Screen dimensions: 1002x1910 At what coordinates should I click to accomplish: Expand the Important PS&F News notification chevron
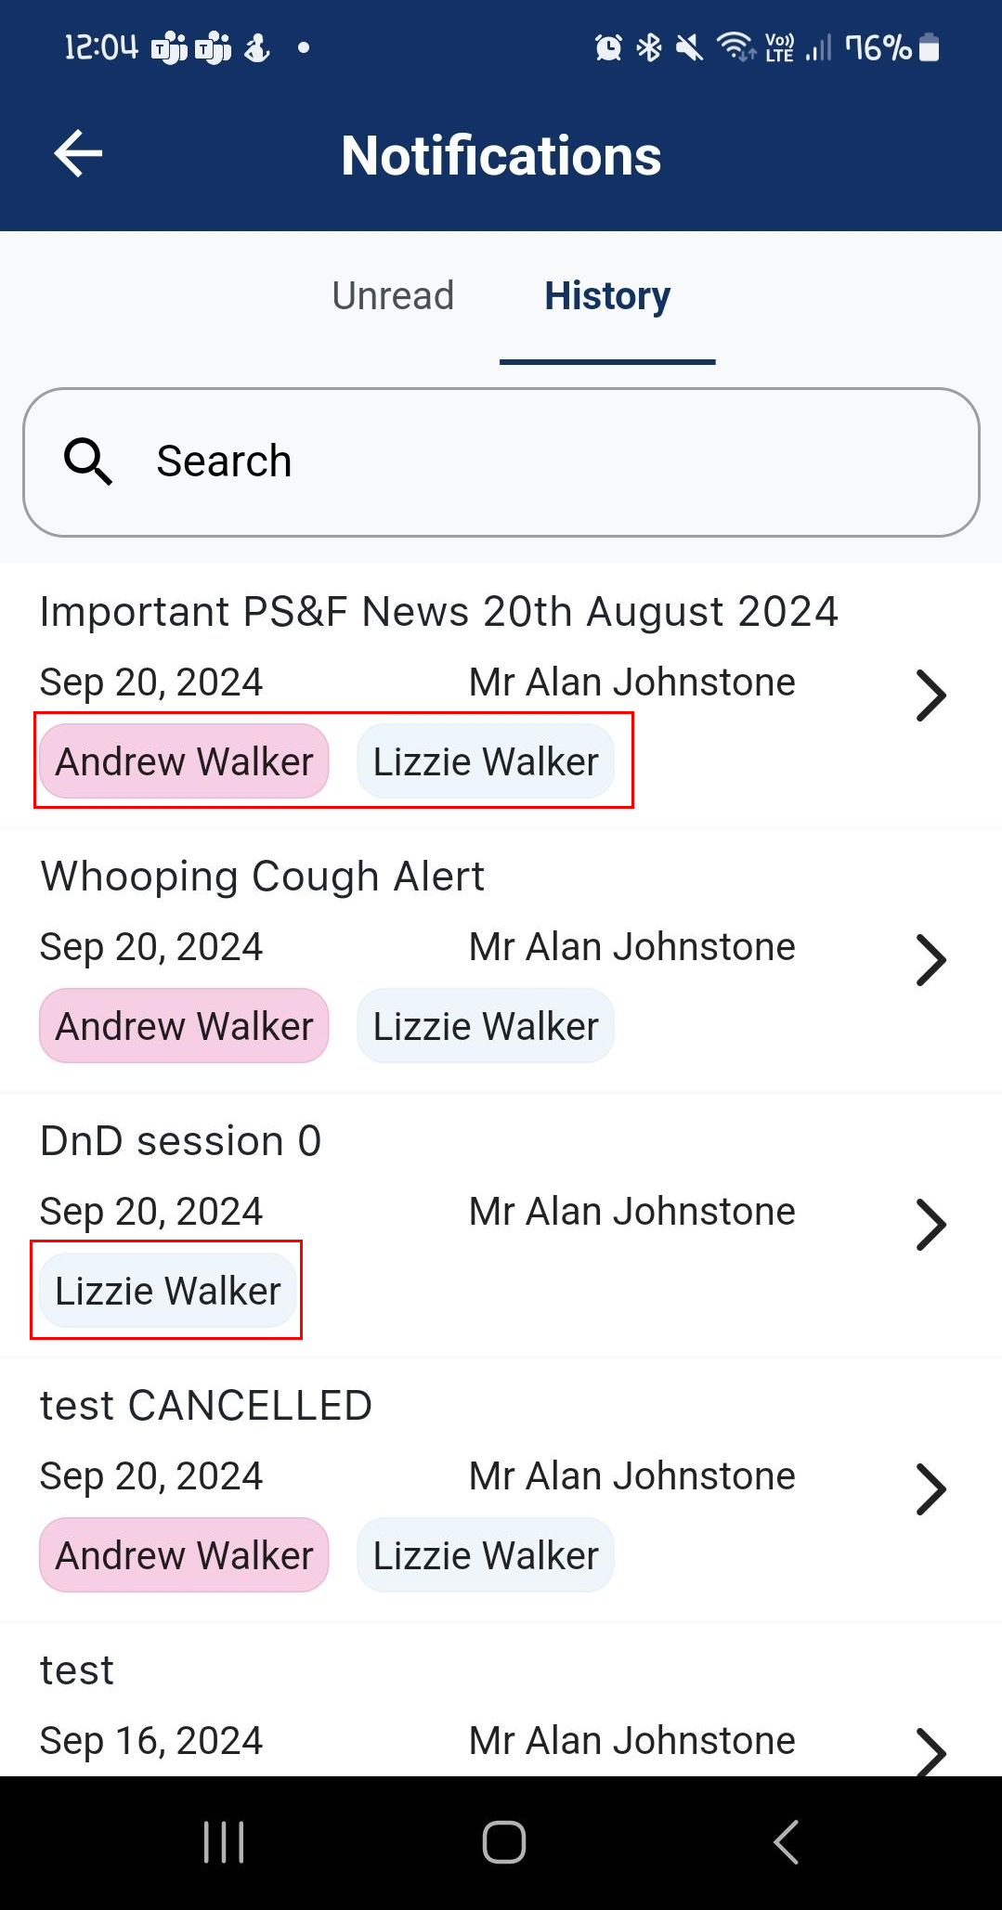(x=930, y=695)
